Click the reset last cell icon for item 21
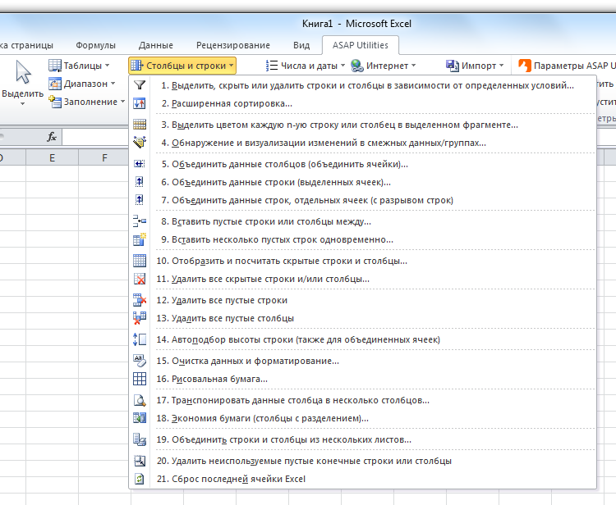 click(140, 479)
